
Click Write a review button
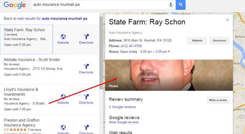click(218, 100)
